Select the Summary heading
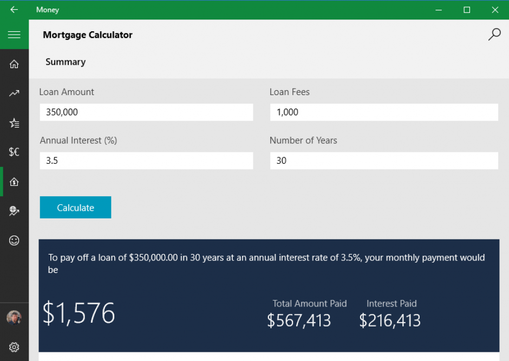 tap(65, 62)
